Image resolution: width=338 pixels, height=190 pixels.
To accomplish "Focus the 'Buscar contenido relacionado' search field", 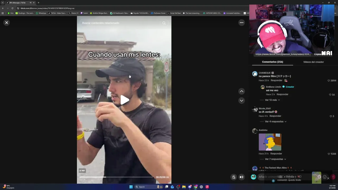I will (x=120, y=23).
